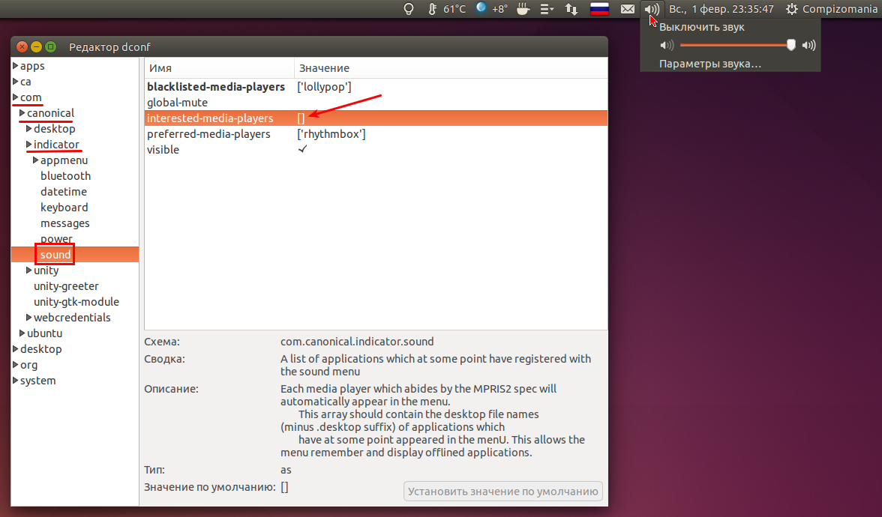Collapse the canonical tree node arrow
Viewport: 882px width, 517px height.
tap(22, 113)
